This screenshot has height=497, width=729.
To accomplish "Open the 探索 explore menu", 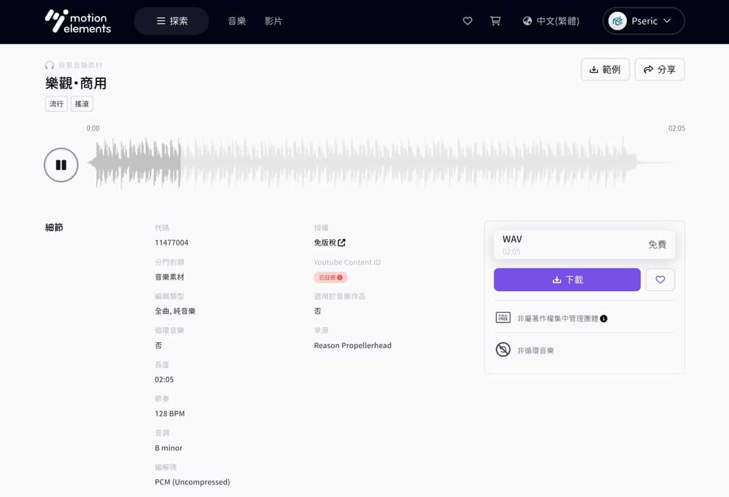I will pyautogui.click(x=171, y=21).
